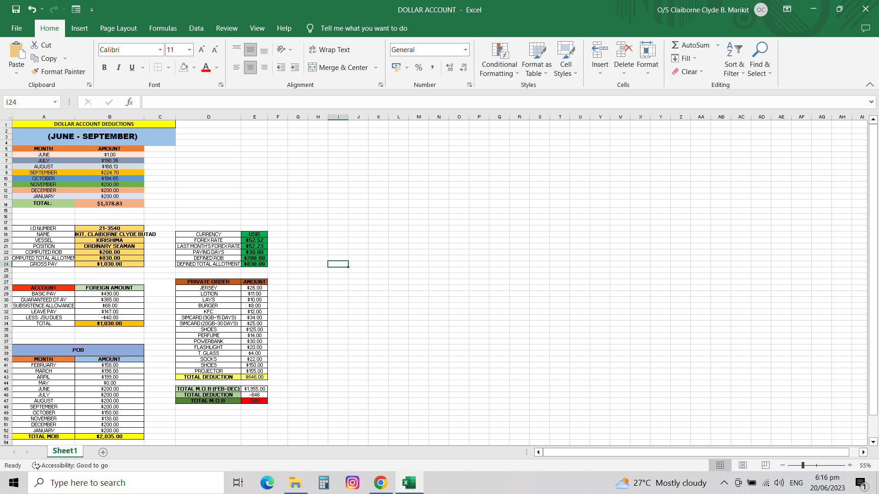Viewport: 879px width, 494px height.
Task: Open the General number format dropdown
Action: (466, 50)
